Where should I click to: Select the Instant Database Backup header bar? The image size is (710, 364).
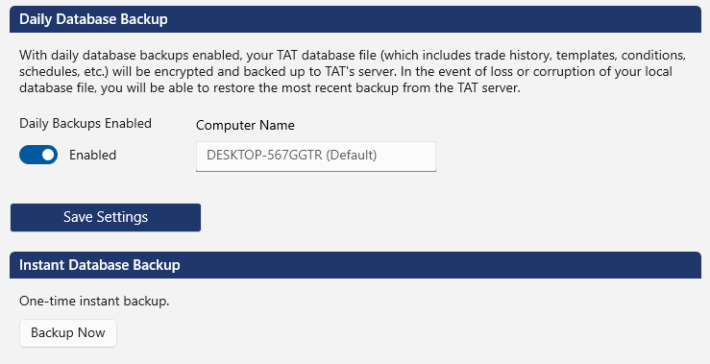355,265
